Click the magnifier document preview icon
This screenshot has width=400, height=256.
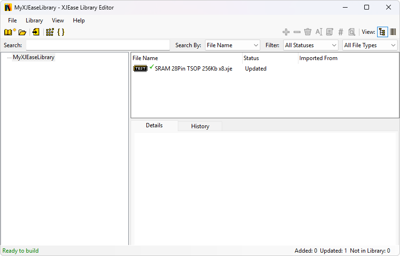coord(351,32)
